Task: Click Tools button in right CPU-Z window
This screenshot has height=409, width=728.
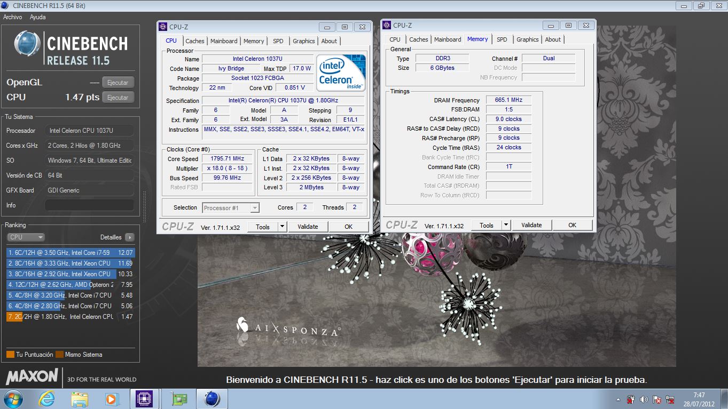Action: point(487,225)
